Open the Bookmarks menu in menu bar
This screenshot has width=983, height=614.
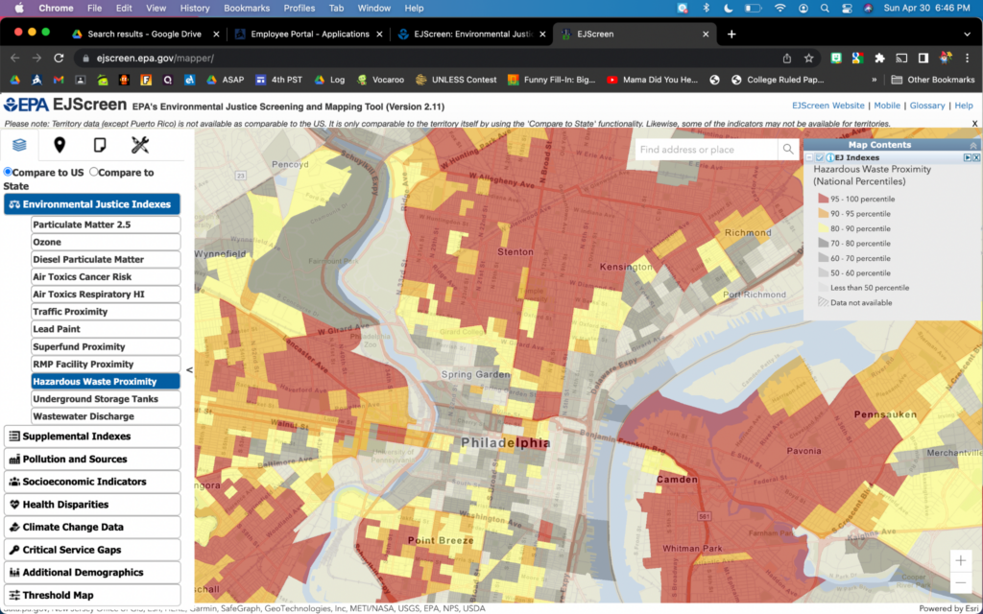tap(247, 8)
